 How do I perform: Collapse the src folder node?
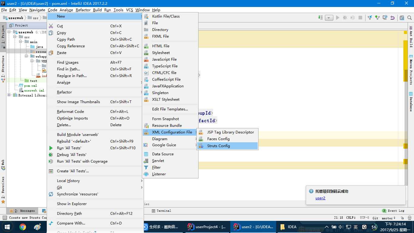click(x=15, y=37)
